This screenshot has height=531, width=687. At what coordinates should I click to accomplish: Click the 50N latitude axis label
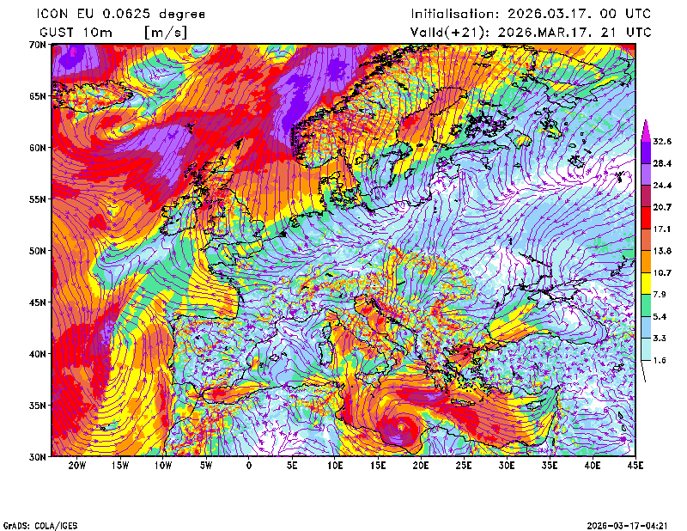click(36, 251)
